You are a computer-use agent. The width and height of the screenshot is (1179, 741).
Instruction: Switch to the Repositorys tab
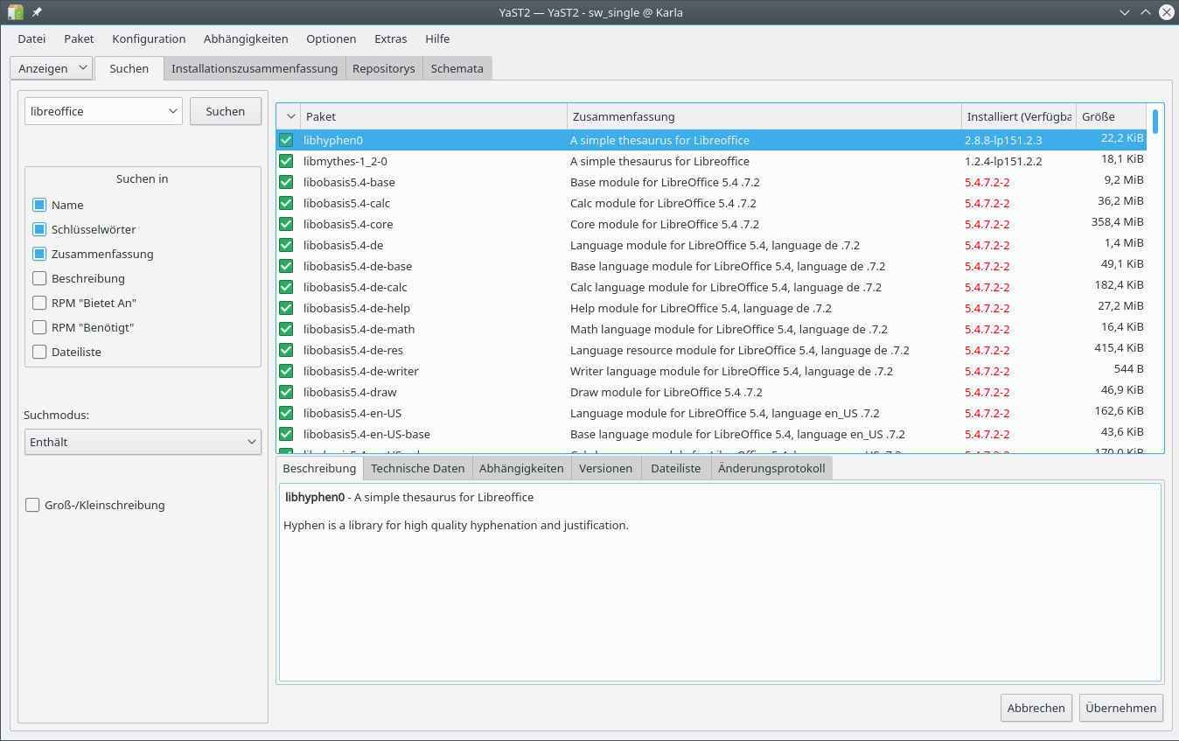[384, 68]
